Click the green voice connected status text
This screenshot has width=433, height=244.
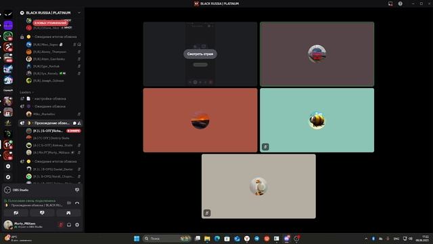pyautogui.click(x=32, y=201)
